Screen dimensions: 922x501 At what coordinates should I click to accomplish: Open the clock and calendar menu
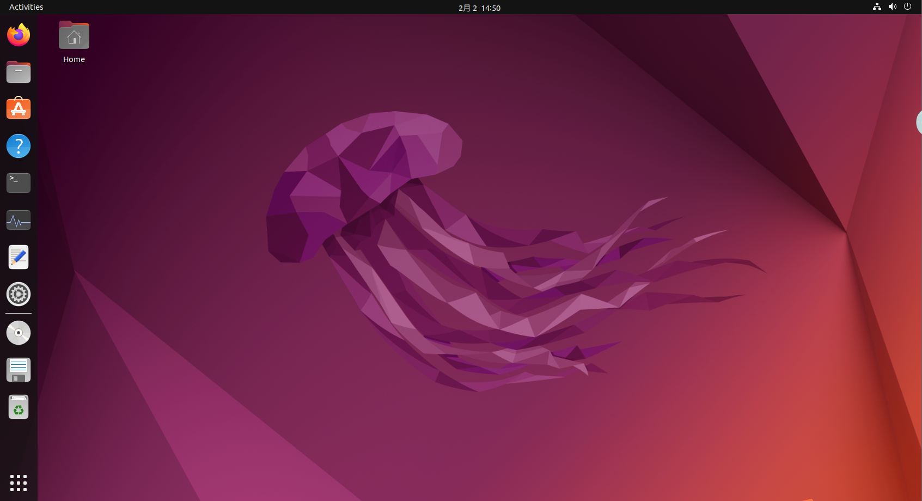click(x=479, y=8)
